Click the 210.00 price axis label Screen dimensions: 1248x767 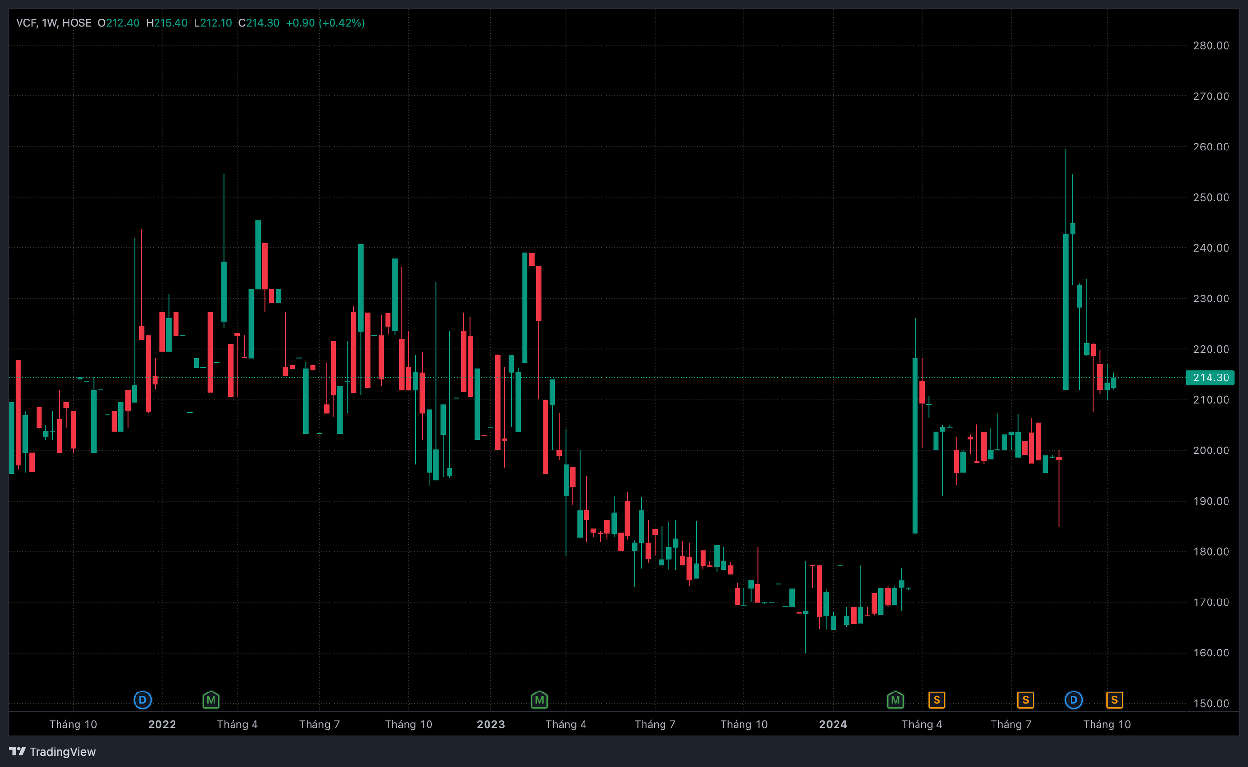coord(1211,400)
